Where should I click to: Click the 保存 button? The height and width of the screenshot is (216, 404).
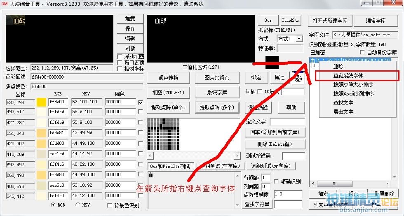130,28
